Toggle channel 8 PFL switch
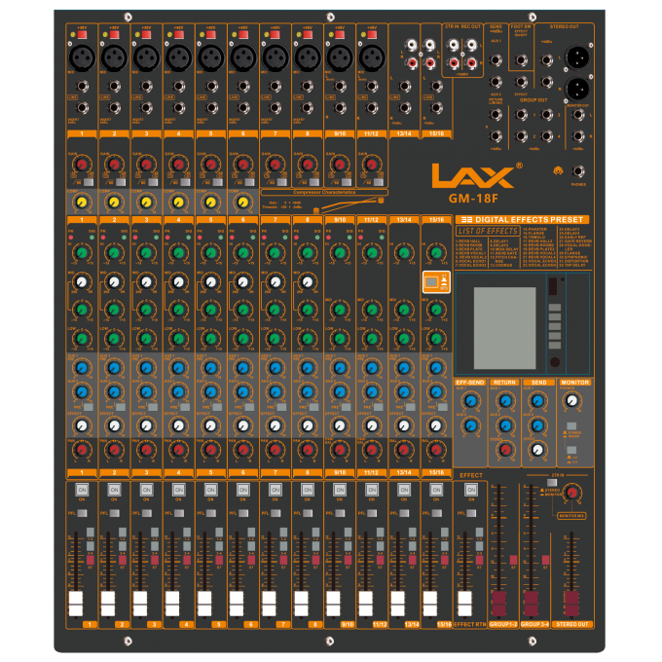 pos(308,513)
